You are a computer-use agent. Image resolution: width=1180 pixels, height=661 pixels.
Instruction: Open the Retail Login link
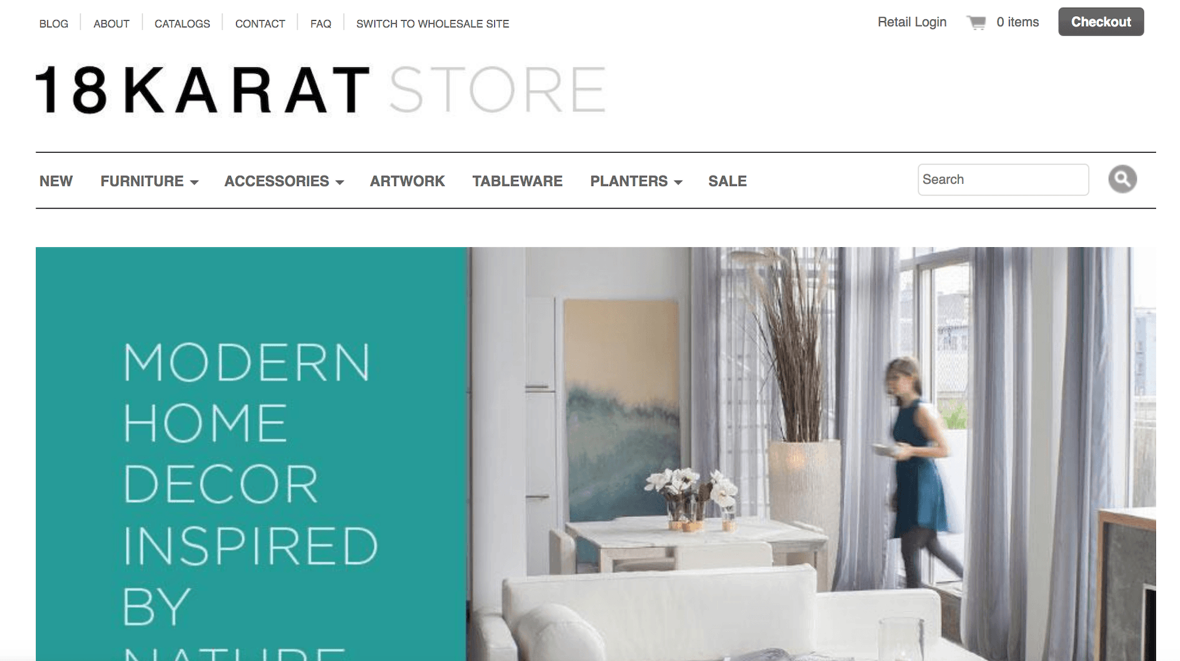(912, 22)
